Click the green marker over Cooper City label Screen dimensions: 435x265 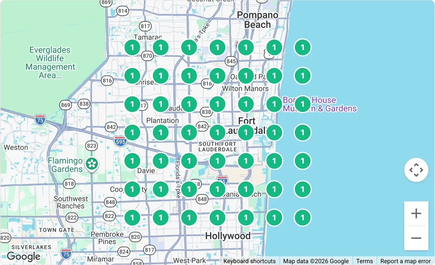132,189
